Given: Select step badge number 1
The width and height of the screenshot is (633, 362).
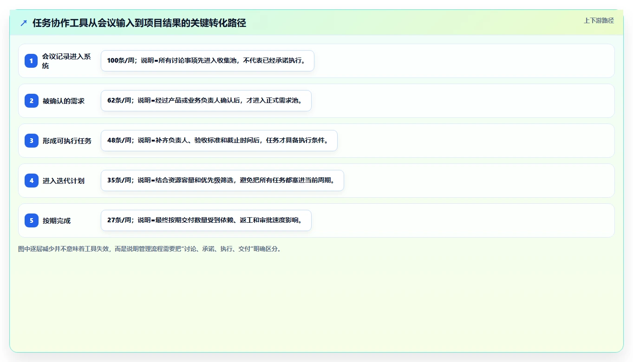Looking at the screenshot, I should coord(31,61).
